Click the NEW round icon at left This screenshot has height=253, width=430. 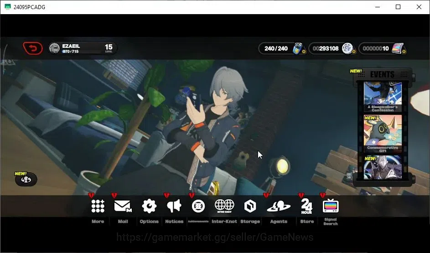(x=26, y=180)
